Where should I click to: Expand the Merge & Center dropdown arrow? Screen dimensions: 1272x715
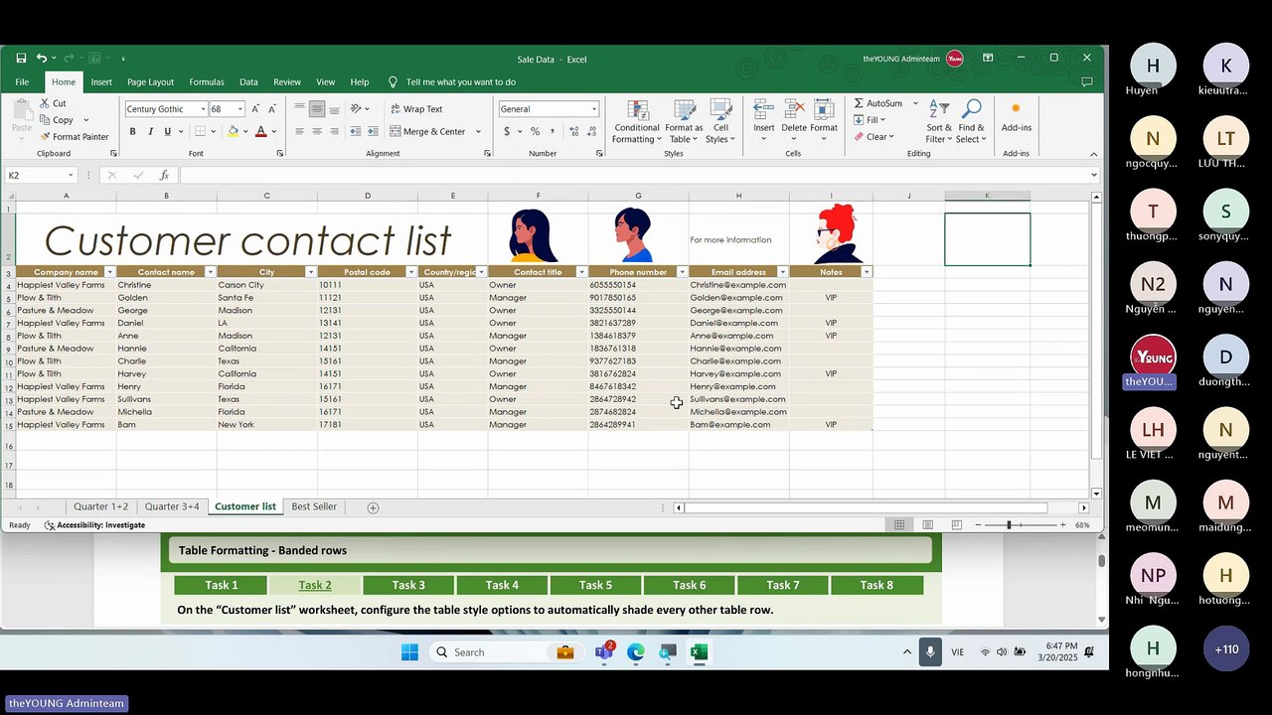pos(478,131)
